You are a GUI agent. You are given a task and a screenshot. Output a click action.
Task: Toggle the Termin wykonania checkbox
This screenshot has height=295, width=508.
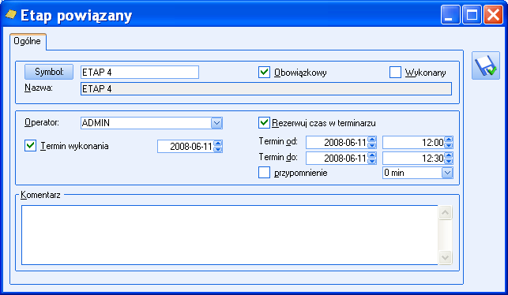click(x=30, y=146)
